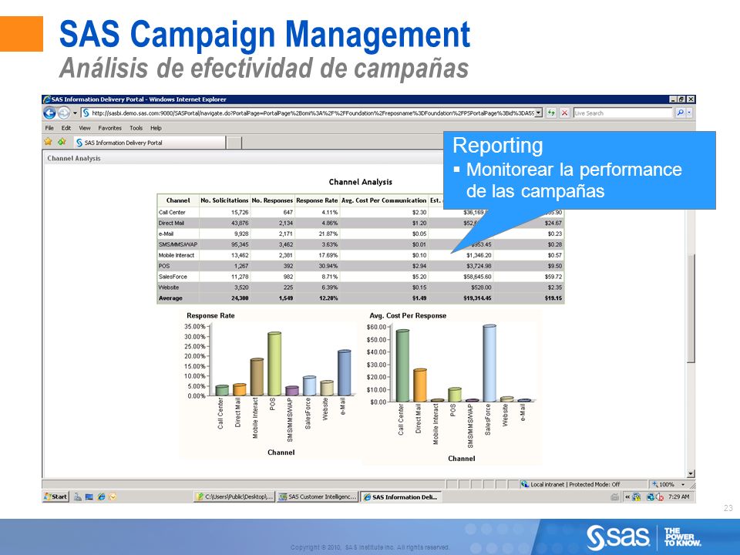Screen dimensions: 740x555
Task: Open the View menu
Action: [x=85, y=128]
